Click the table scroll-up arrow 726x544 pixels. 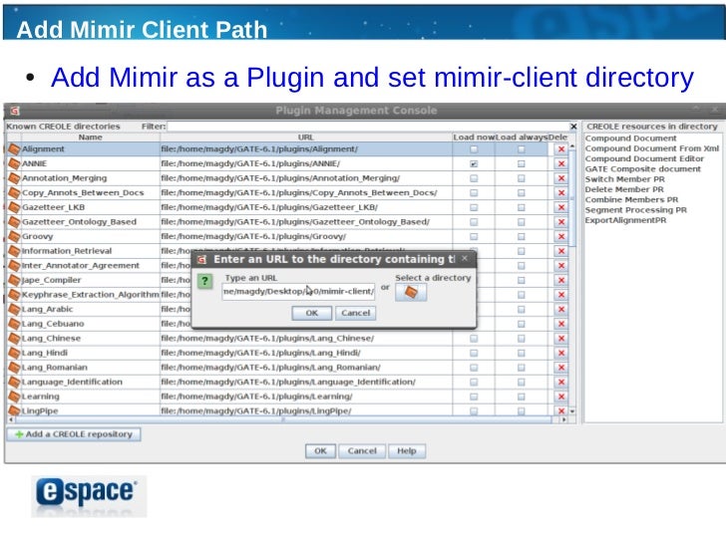click(x=572, y=146)
